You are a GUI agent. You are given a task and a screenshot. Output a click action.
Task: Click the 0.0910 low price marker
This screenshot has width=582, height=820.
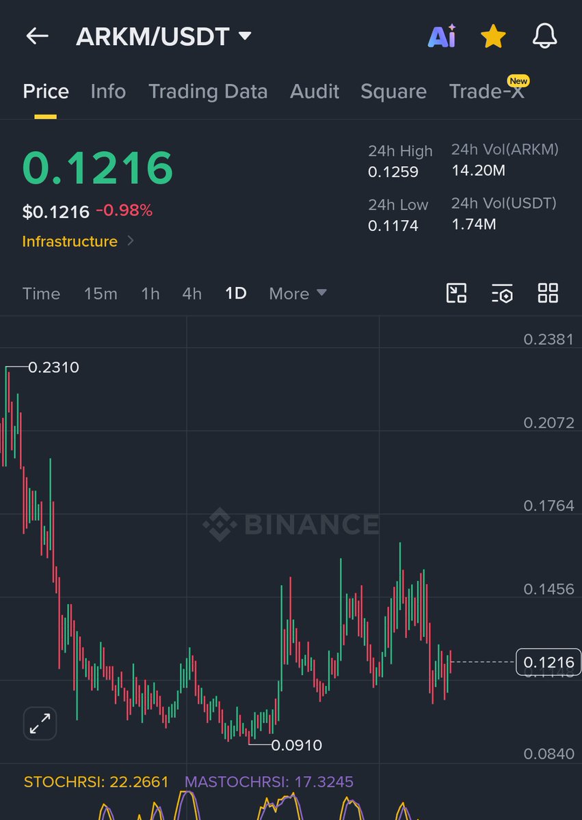point(297,745)
